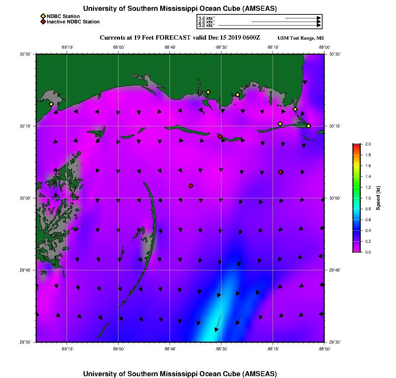
Task: Click the 3.0 kts reference arrow head
Action: [319, 26]
